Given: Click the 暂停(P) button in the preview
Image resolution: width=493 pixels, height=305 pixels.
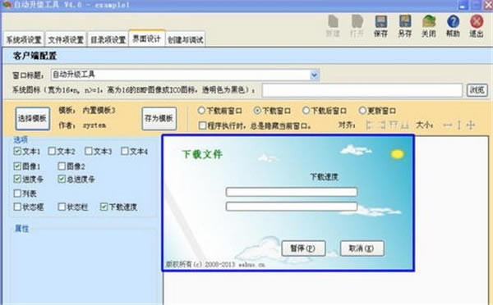Looking at the screenshot, I should click(x=303, y=248).
